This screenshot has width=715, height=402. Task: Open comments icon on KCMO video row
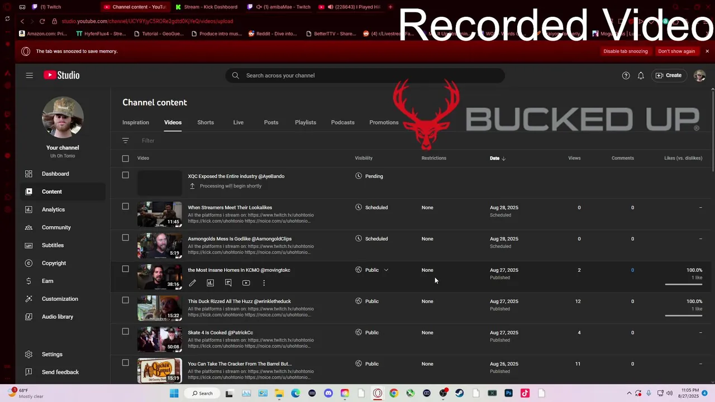coord(228,283)
